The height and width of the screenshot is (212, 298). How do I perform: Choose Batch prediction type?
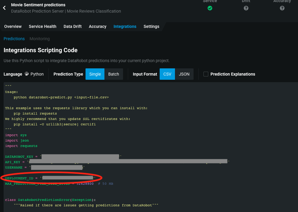(x=114, y=74)
